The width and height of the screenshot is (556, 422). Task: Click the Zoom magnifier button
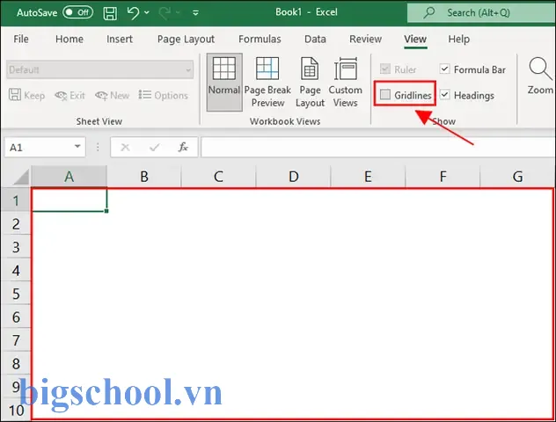(540, 76)
